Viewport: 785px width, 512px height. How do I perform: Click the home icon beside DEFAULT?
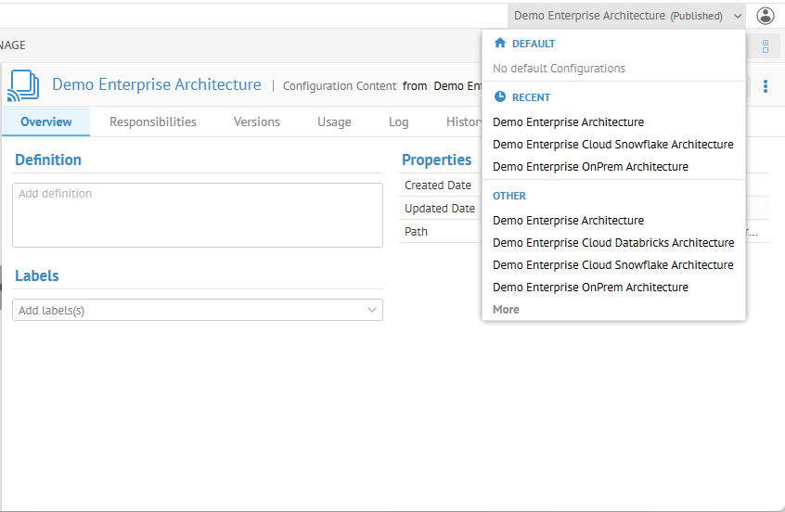[500, 44]
